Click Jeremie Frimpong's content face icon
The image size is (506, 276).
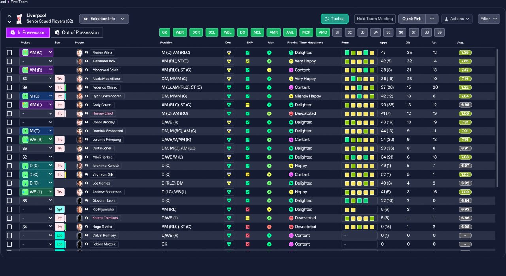(x=291, y=140)
